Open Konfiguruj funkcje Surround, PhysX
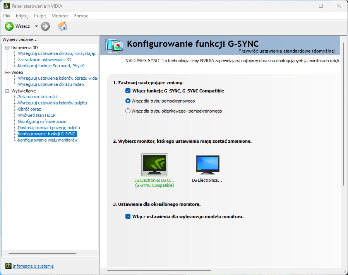 coord(51,66)
